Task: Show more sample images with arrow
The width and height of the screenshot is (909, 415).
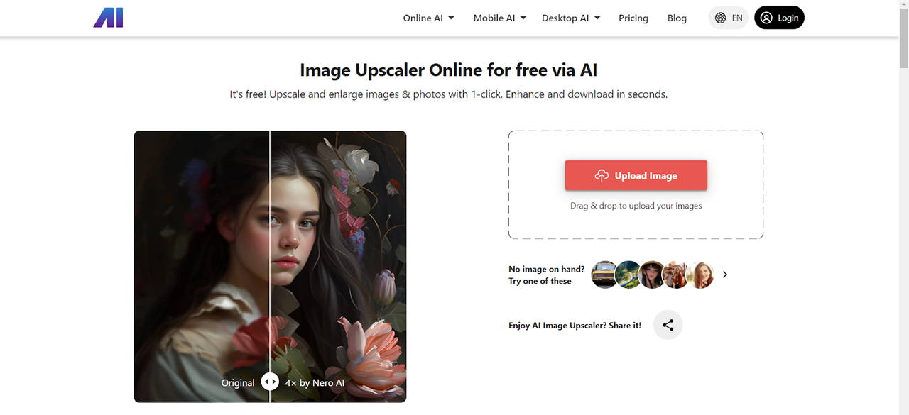Action: pos(725,275)
